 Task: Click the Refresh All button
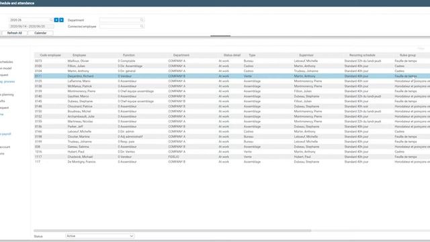15,33
